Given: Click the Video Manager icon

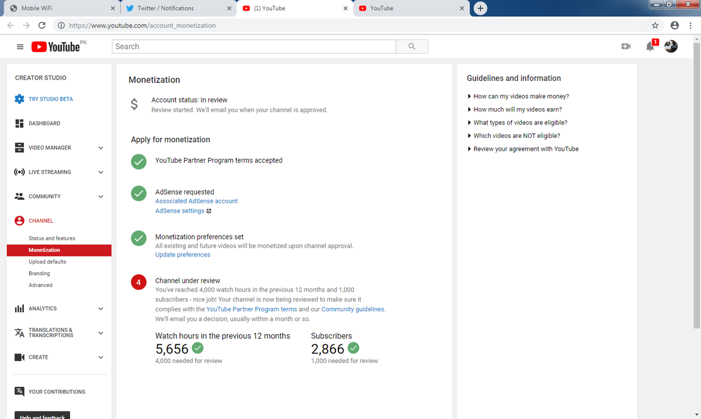Looking at the screenshot, I should (x=19, y=148).
